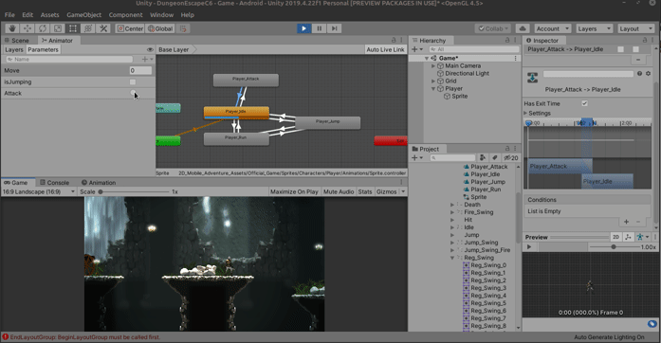Toggle Mute Audio

click(339, 191)
